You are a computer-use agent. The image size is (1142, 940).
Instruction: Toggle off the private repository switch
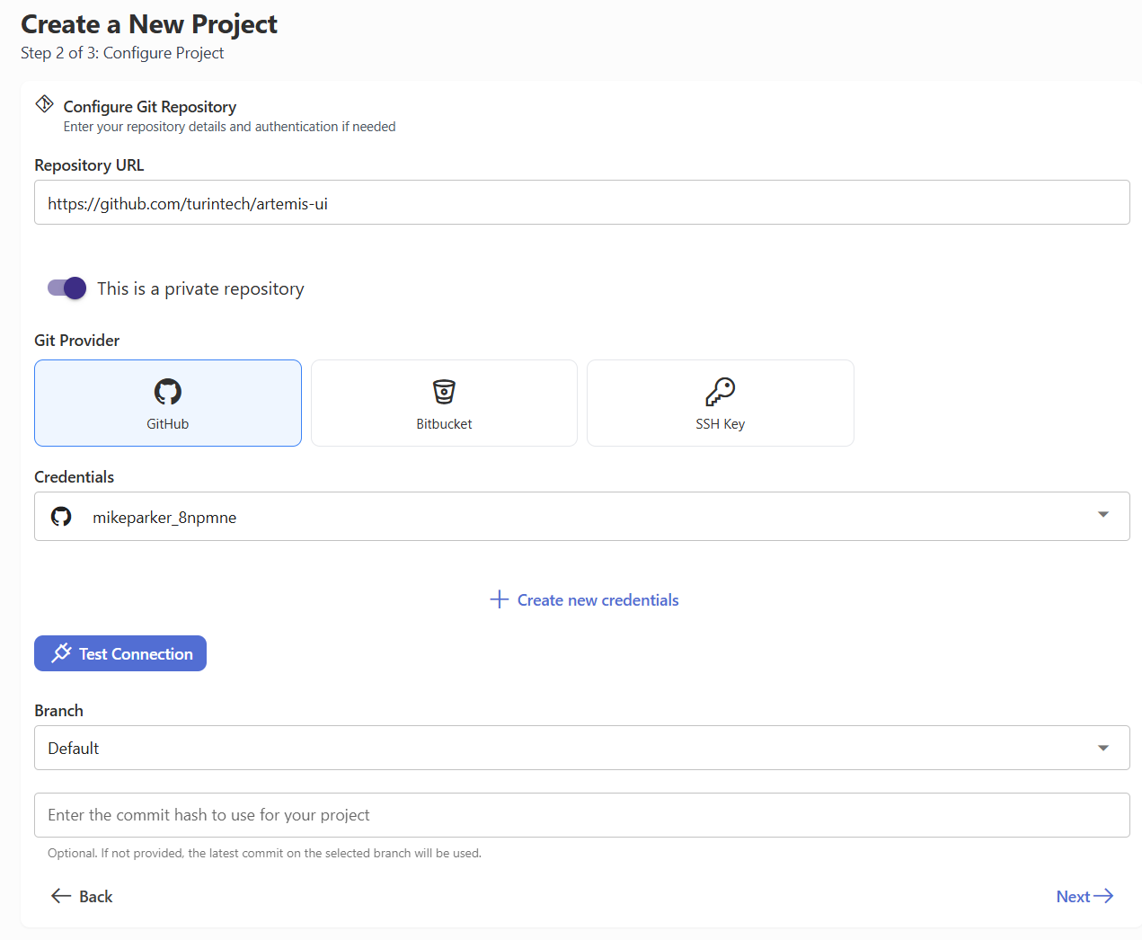point(66,288)
